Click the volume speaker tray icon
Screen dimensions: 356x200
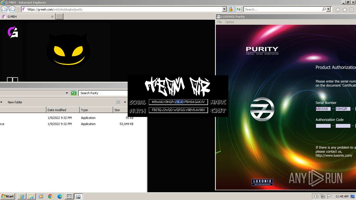click(316, 196)
